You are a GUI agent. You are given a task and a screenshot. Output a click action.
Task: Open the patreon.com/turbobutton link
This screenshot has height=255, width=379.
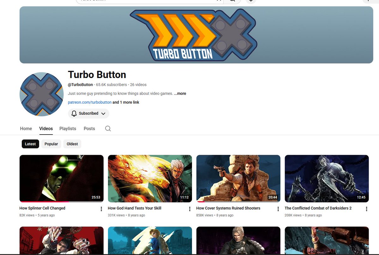point(90,102)
